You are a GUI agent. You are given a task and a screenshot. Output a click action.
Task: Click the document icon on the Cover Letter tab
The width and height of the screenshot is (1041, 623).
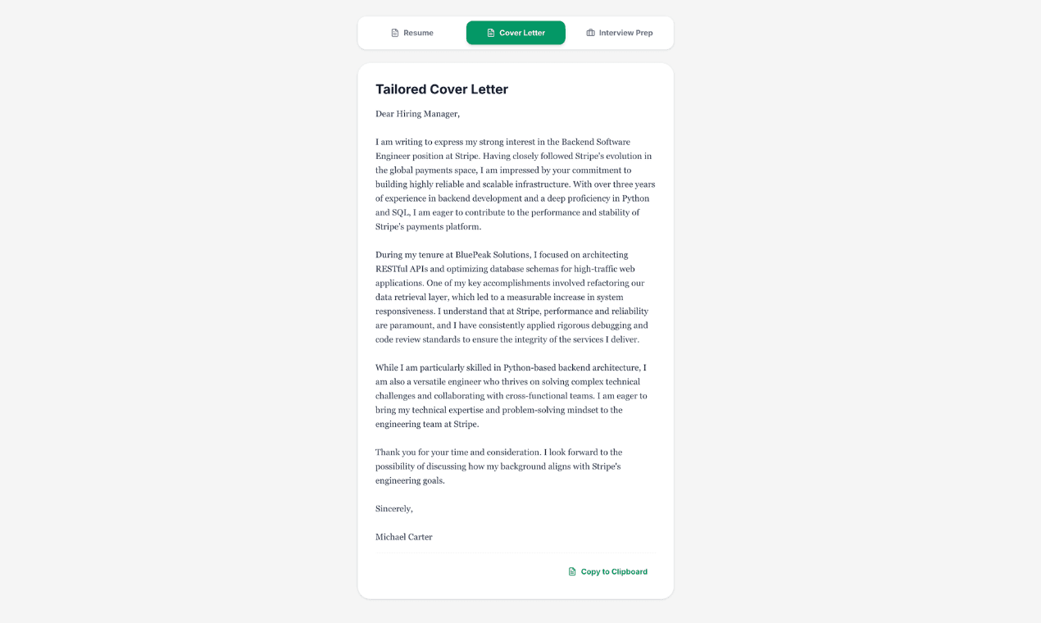point(490,33)
